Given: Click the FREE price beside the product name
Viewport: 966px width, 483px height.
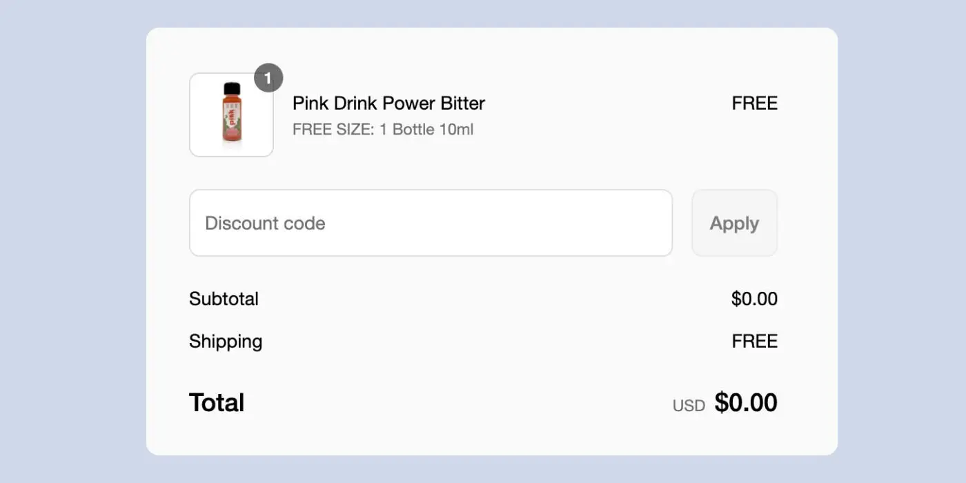Looking at the screenshot, I should [754, 103].
